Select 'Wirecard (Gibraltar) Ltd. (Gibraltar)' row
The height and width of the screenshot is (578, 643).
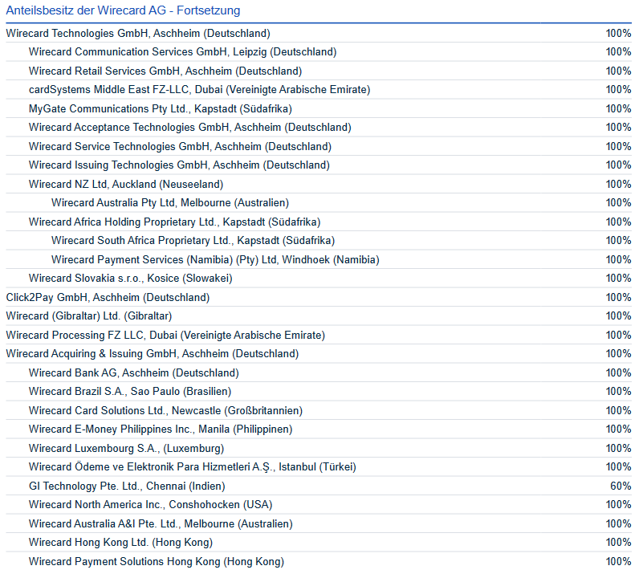pos(319,316)
